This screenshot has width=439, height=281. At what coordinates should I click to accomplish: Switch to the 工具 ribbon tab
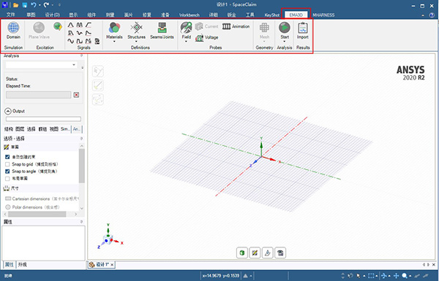point(249,15)
